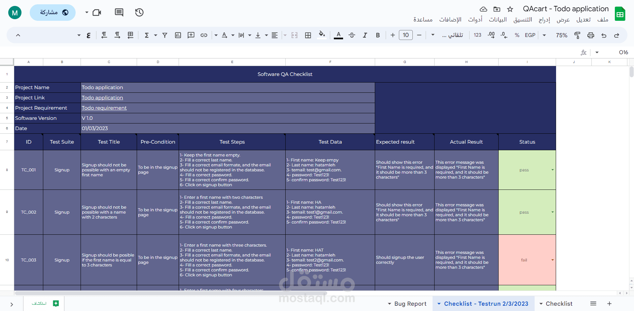Expand the Bug Report tab menu
The image size is (634, 311).
pyautogui.click(x=390, y=304)
